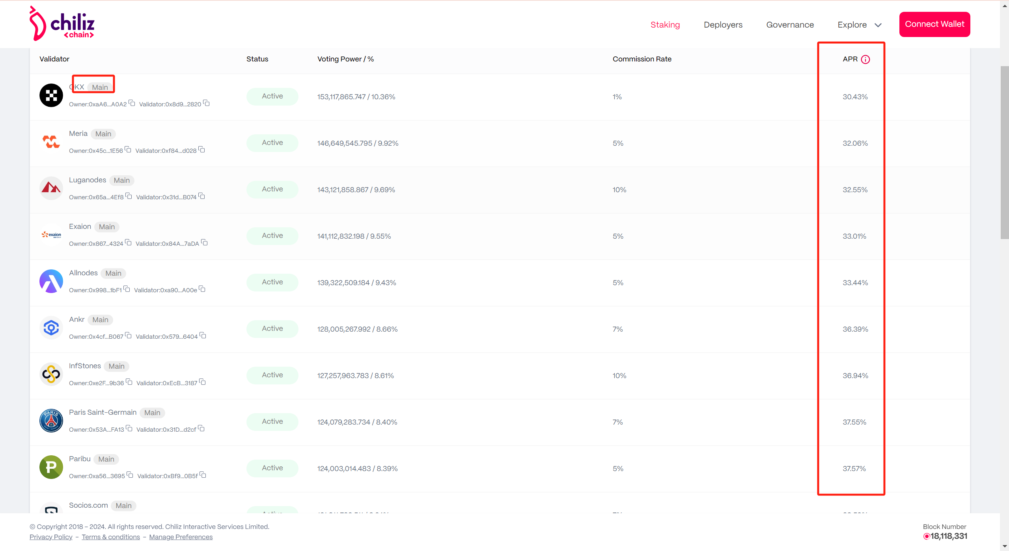Copy the OKX owner address
1009x551 pixels.
(x=132, y=104)
